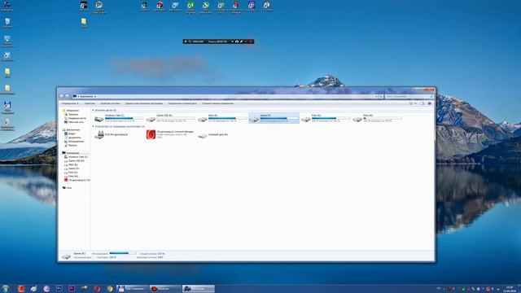Click the pencil icon on recording toolbar
521x293 pixels.
click(242, 42)
